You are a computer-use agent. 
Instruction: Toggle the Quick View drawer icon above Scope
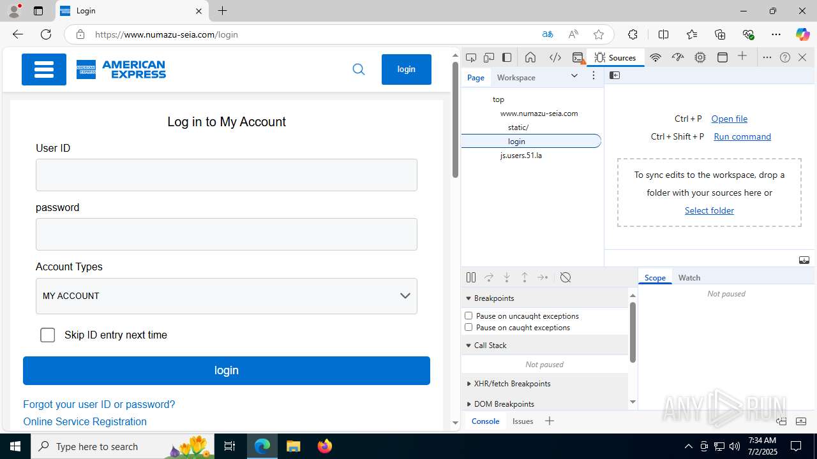tap(804, 260)
